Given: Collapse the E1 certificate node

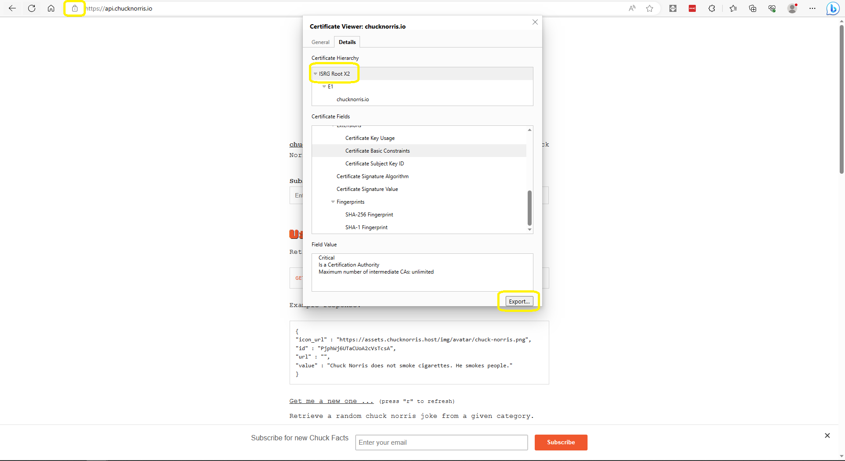Looking at the screenshot, I should [x=324, y=87].
